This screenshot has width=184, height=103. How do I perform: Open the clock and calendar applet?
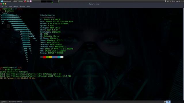[x=179, y=1]
